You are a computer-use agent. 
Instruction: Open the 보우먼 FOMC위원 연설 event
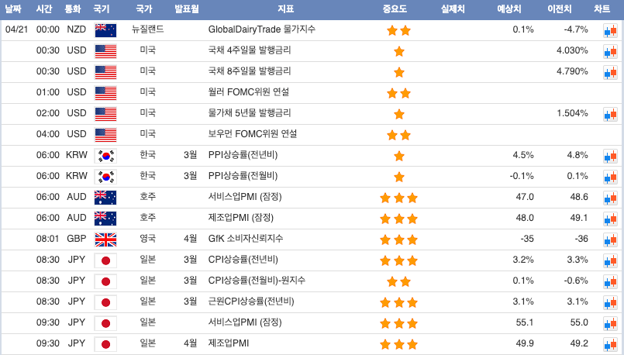[253, 134]
